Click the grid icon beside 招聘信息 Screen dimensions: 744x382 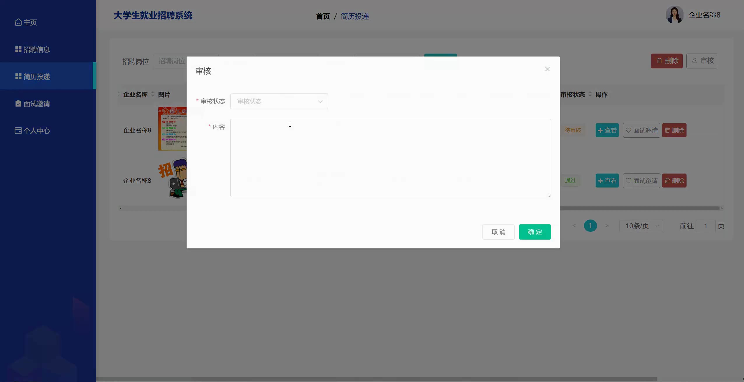tap(18, 49)
